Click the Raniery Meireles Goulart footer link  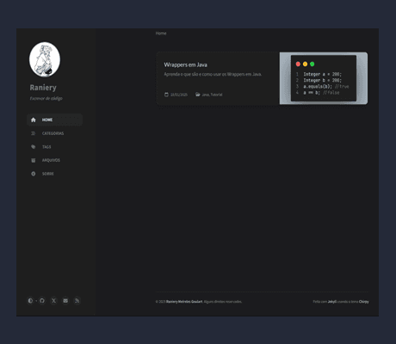[184, 302]
